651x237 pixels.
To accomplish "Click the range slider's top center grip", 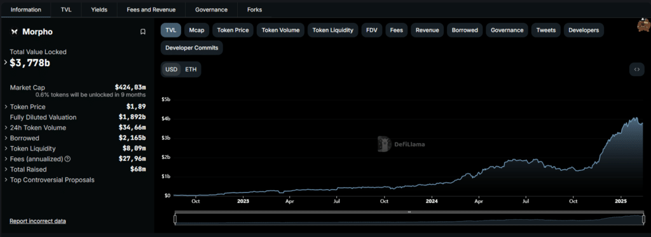I will click(409, 212).
